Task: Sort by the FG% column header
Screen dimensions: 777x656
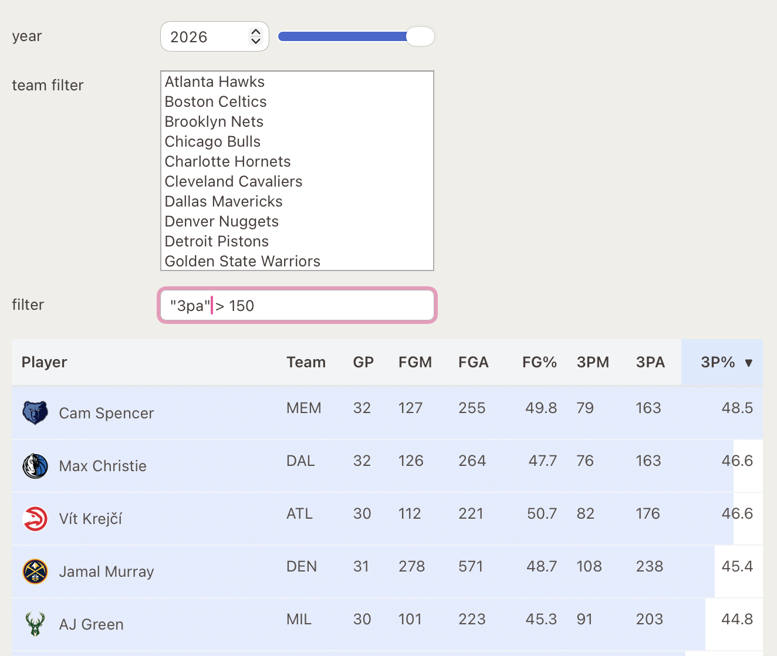Action: [539, 362]
